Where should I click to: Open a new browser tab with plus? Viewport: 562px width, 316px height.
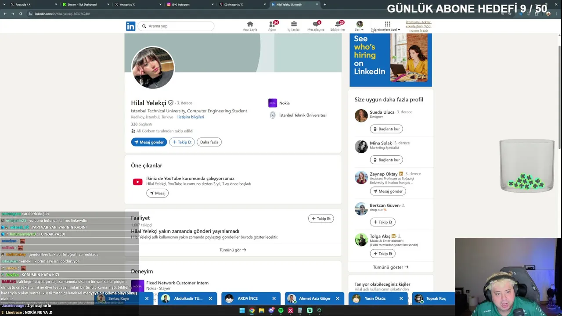[x=325, y=4]
